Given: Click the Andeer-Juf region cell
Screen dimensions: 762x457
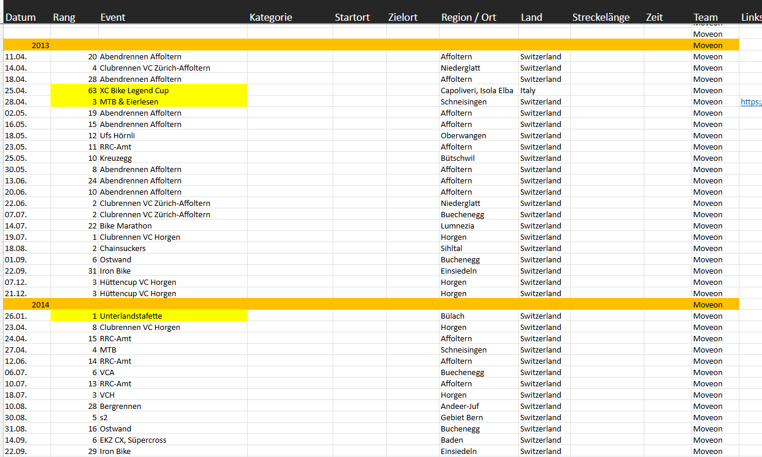Looking at the screenshot, I should pyautogui.click(x=461, y=406).
